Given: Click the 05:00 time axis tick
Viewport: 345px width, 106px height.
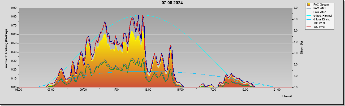Looking at the screenshot, I should 19,90.
